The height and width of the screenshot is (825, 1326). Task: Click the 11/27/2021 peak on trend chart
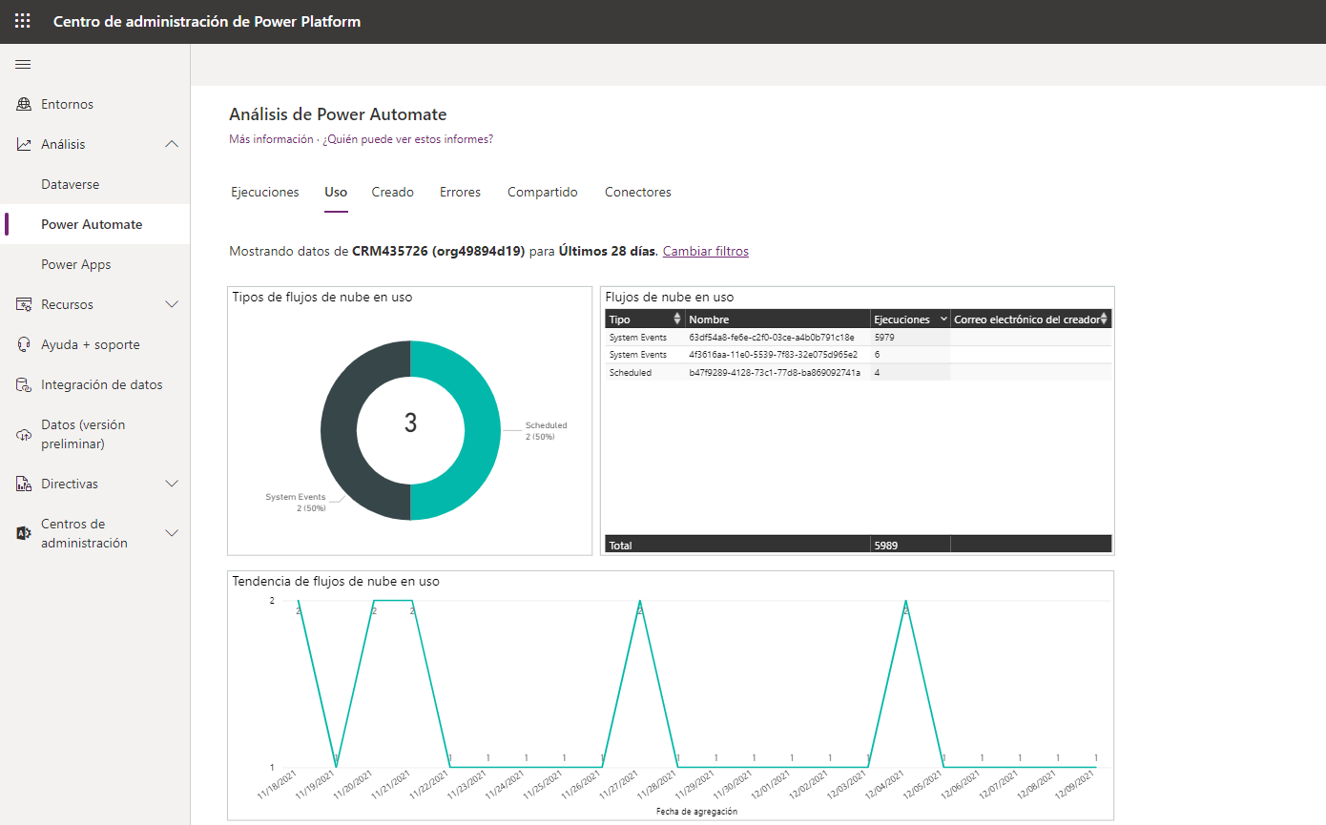639,603
